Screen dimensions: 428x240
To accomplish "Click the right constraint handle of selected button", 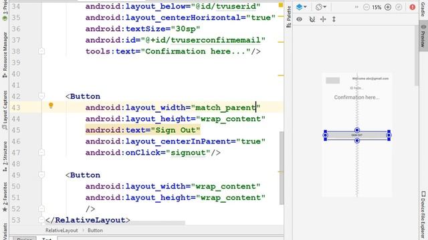I will 389,135.
